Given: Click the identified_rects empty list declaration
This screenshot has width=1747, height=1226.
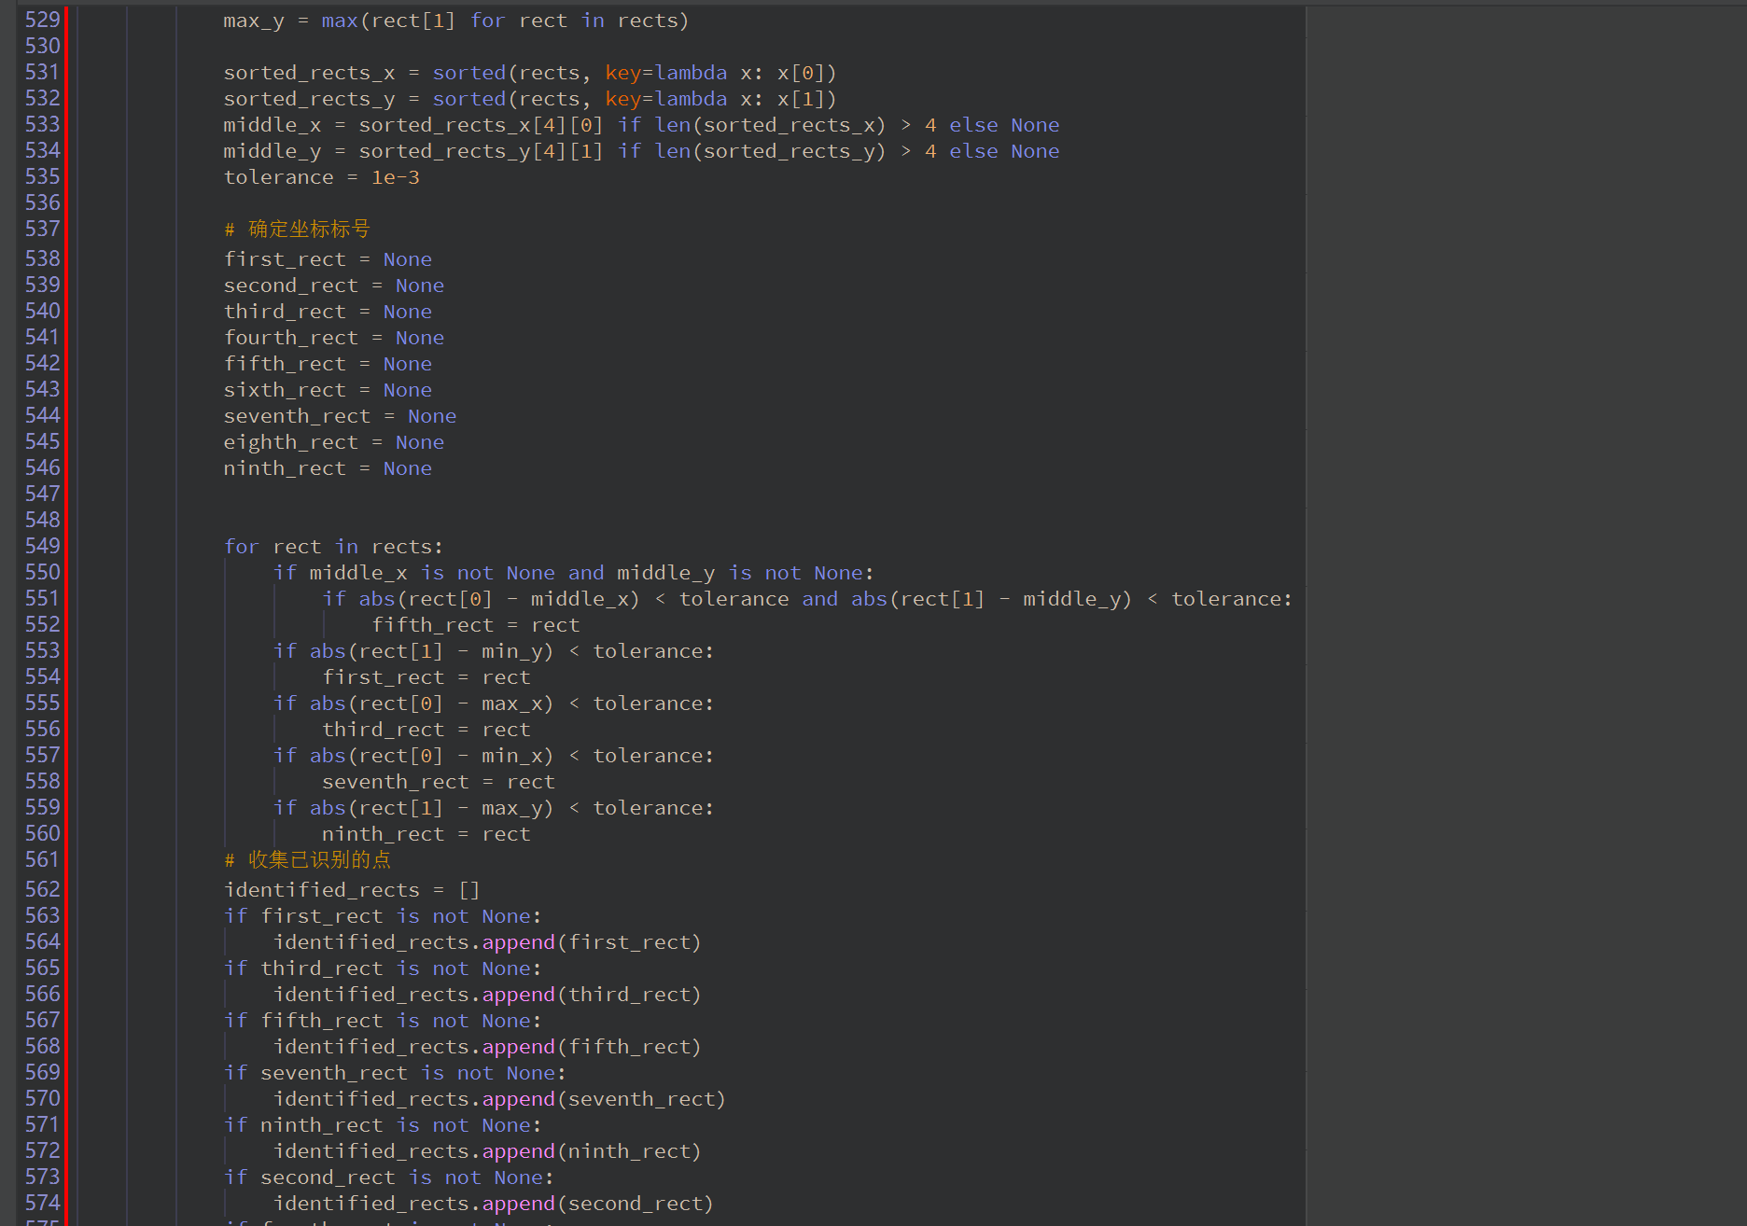Looking at the screenshot, I should point(351,890).
